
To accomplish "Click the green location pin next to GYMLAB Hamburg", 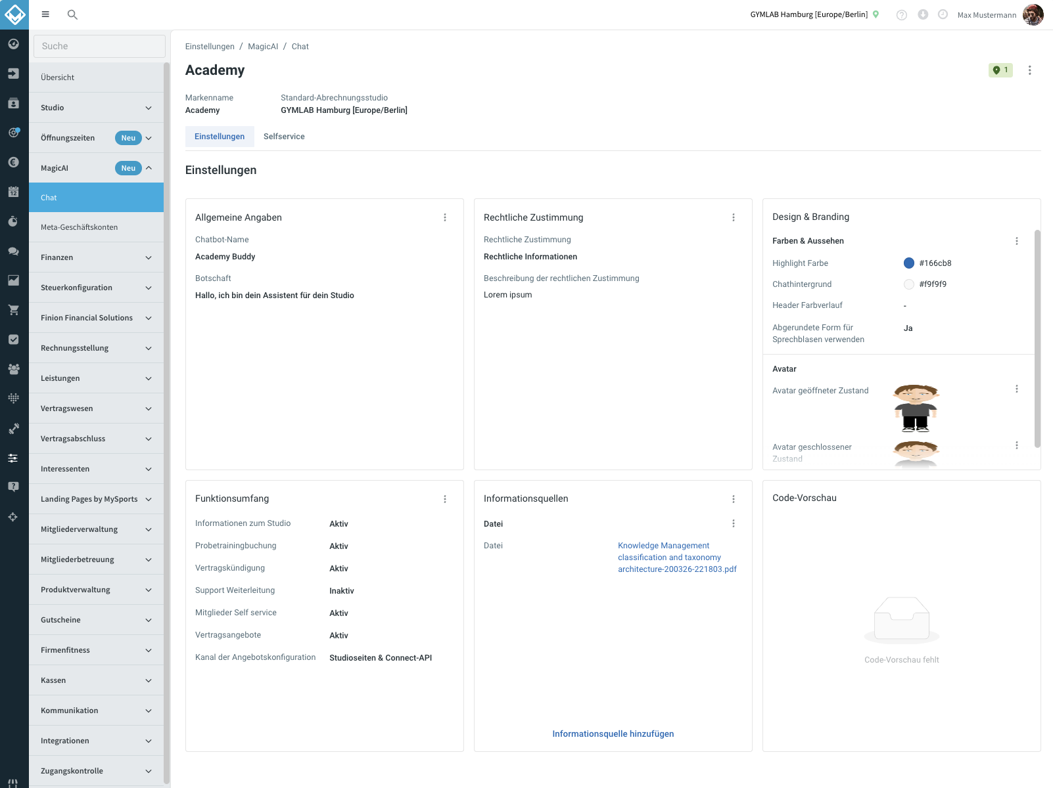I will coord(876,14).
